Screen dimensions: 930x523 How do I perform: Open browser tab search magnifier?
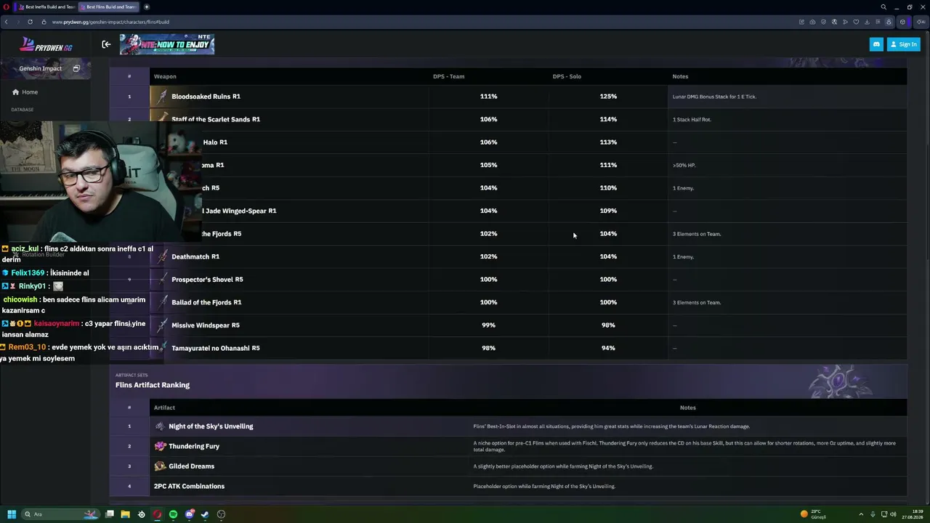pos(883,7)
